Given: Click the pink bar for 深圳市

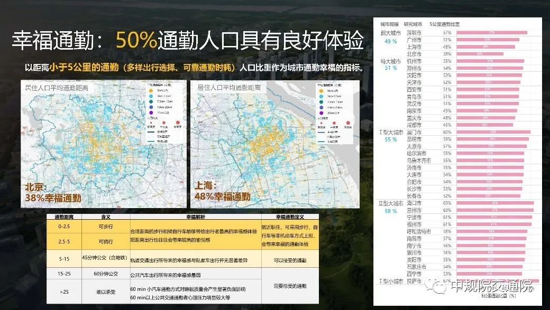Looking at the screenshot, I should tap(492, 33).
